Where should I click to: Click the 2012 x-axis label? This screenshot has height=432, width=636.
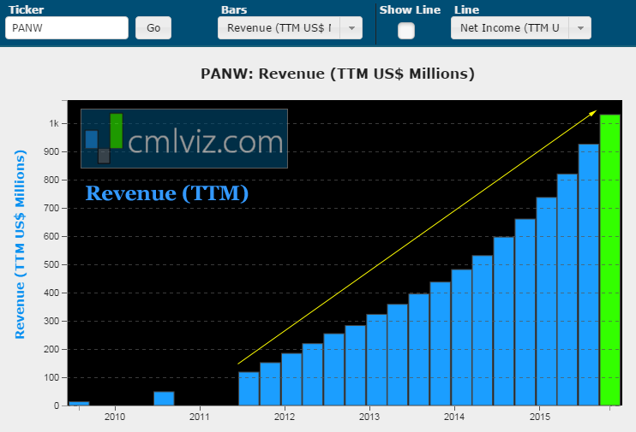pos(285,417)
